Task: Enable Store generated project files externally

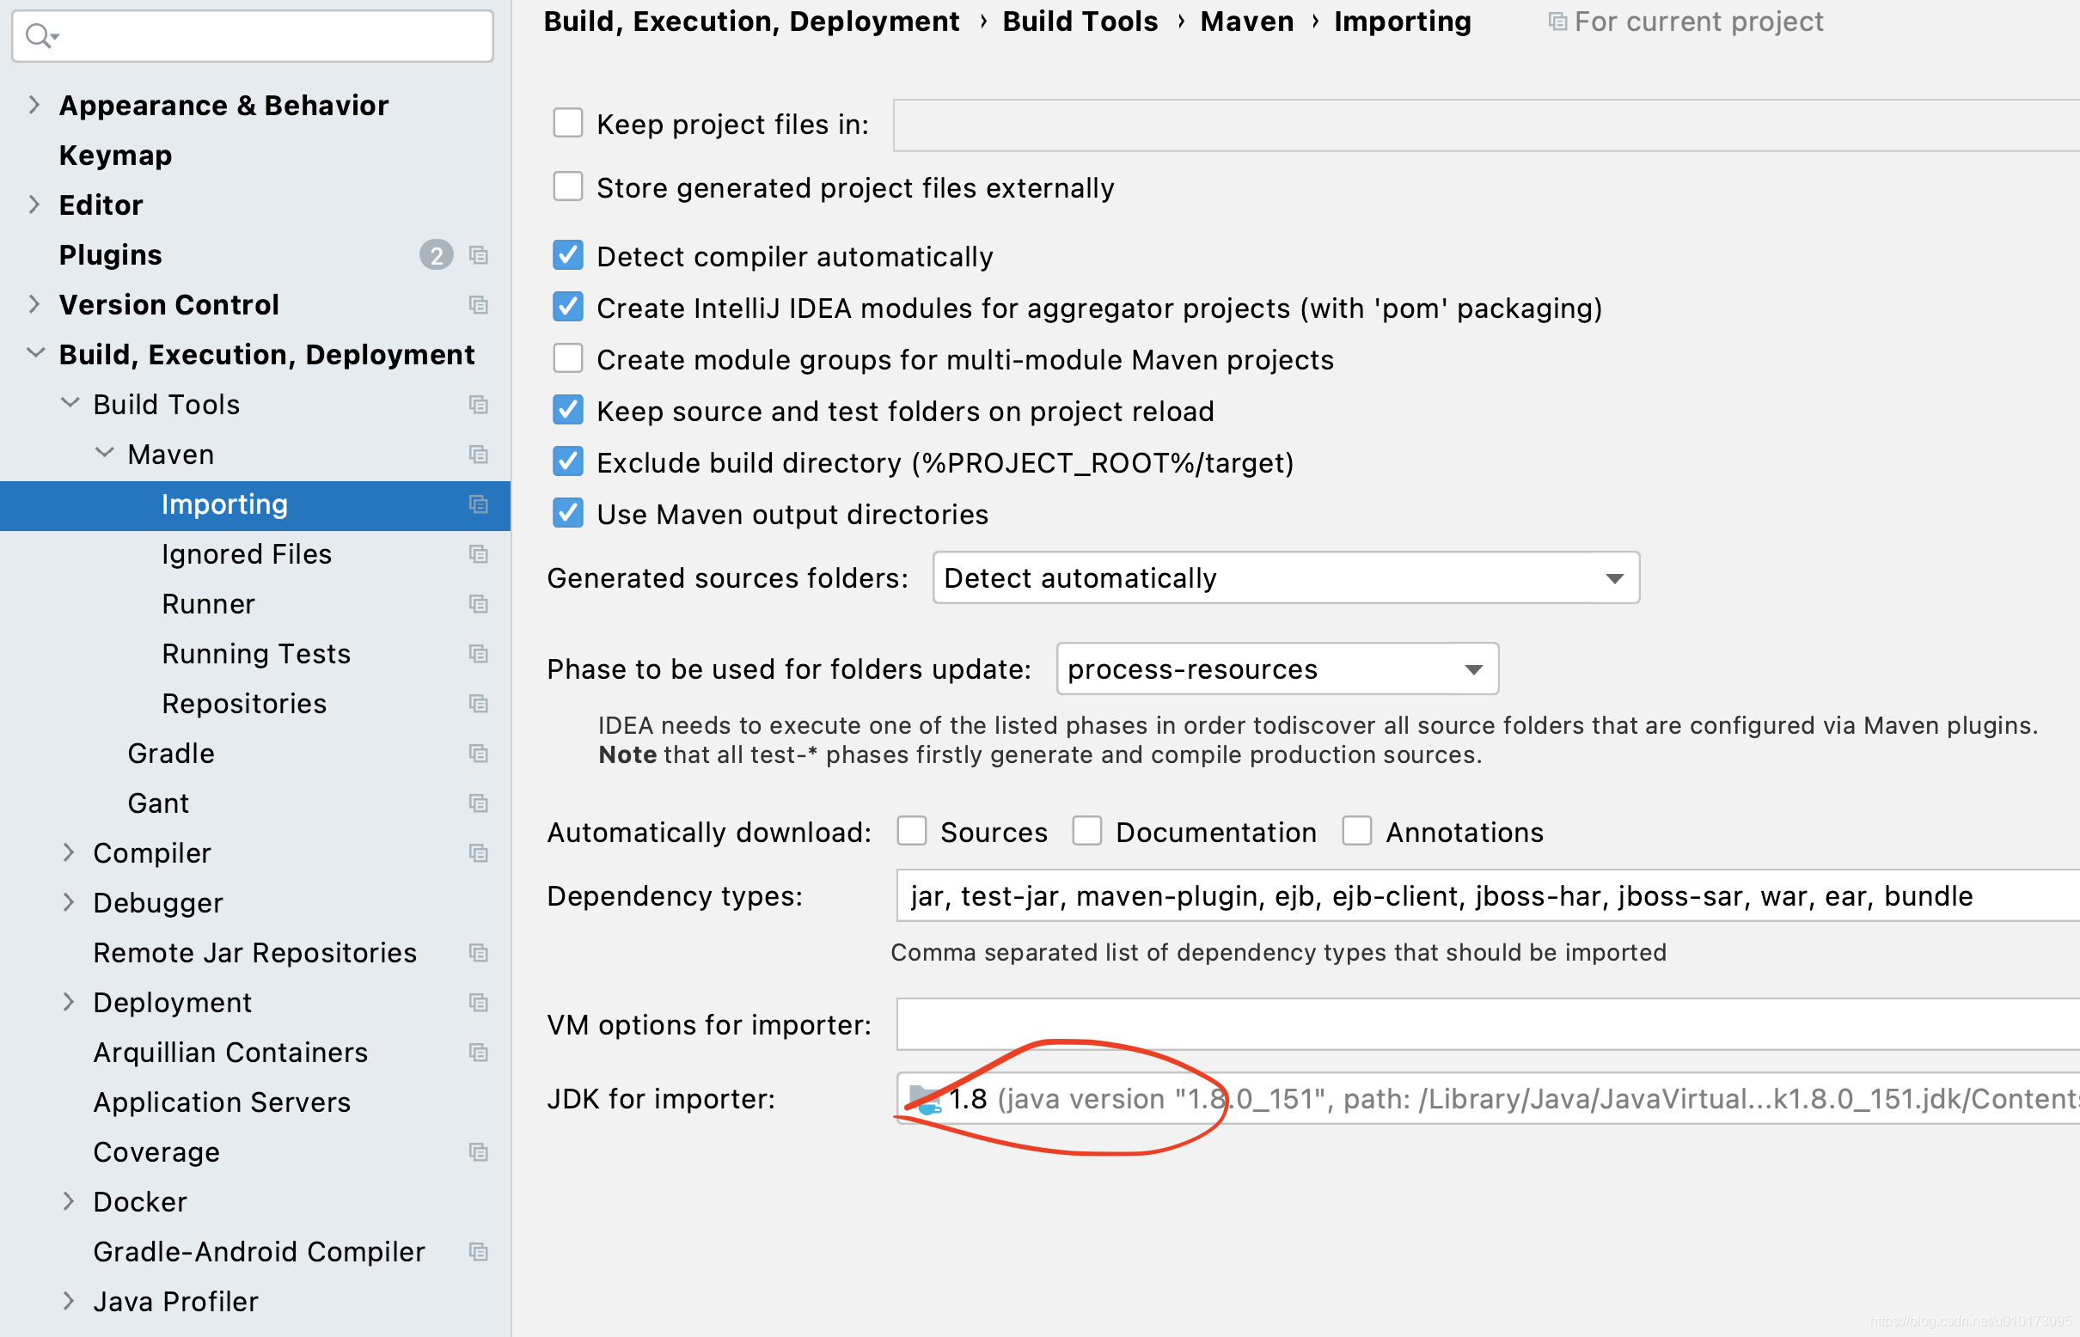Action: click(x=568, y=186)
